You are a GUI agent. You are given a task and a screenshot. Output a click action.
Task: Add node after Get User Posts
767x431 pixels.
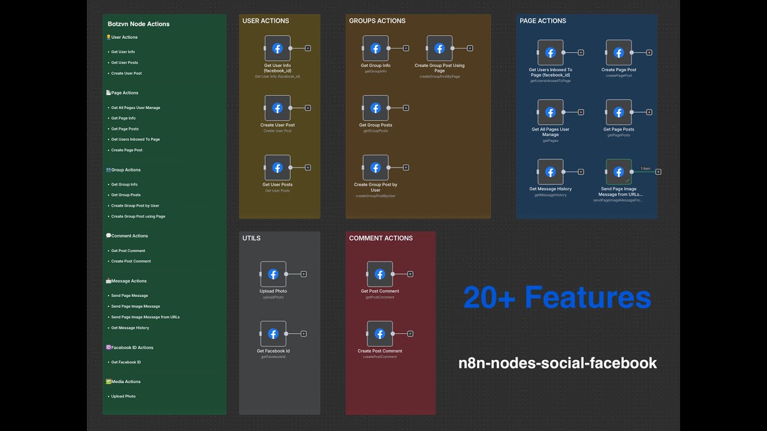coord(308,168)
